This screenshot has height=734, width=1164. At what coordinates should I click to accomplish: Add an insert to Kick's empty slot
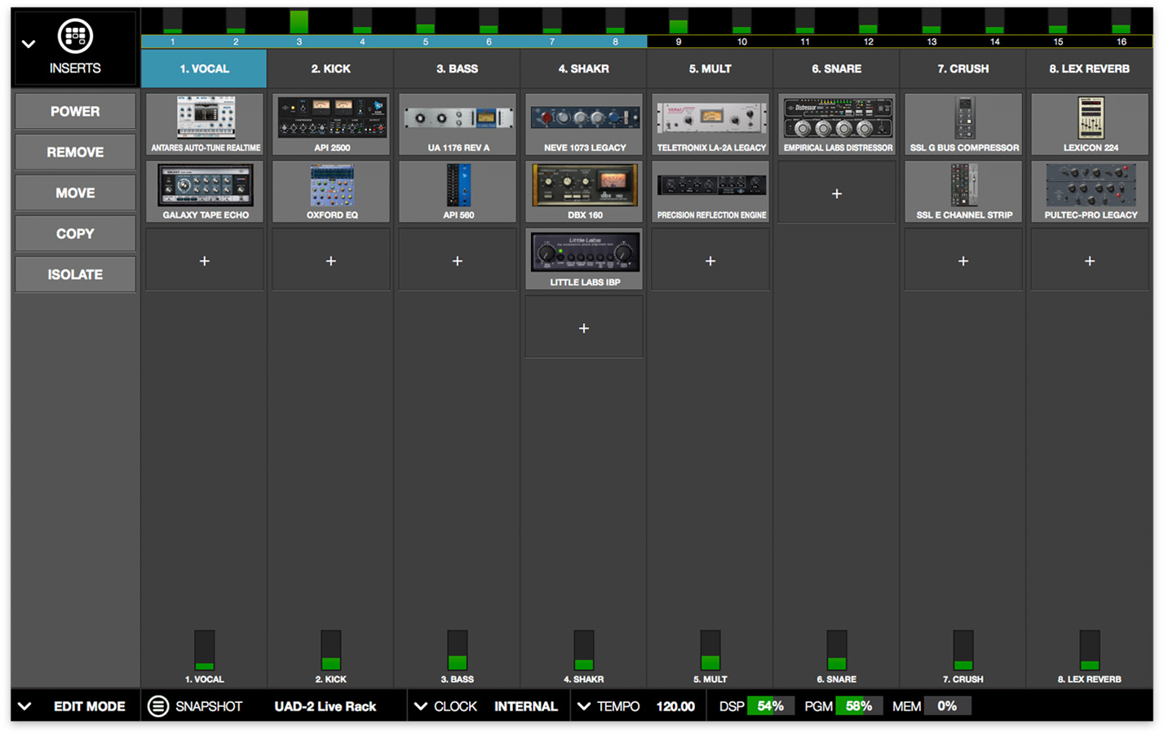coord(331,261)
